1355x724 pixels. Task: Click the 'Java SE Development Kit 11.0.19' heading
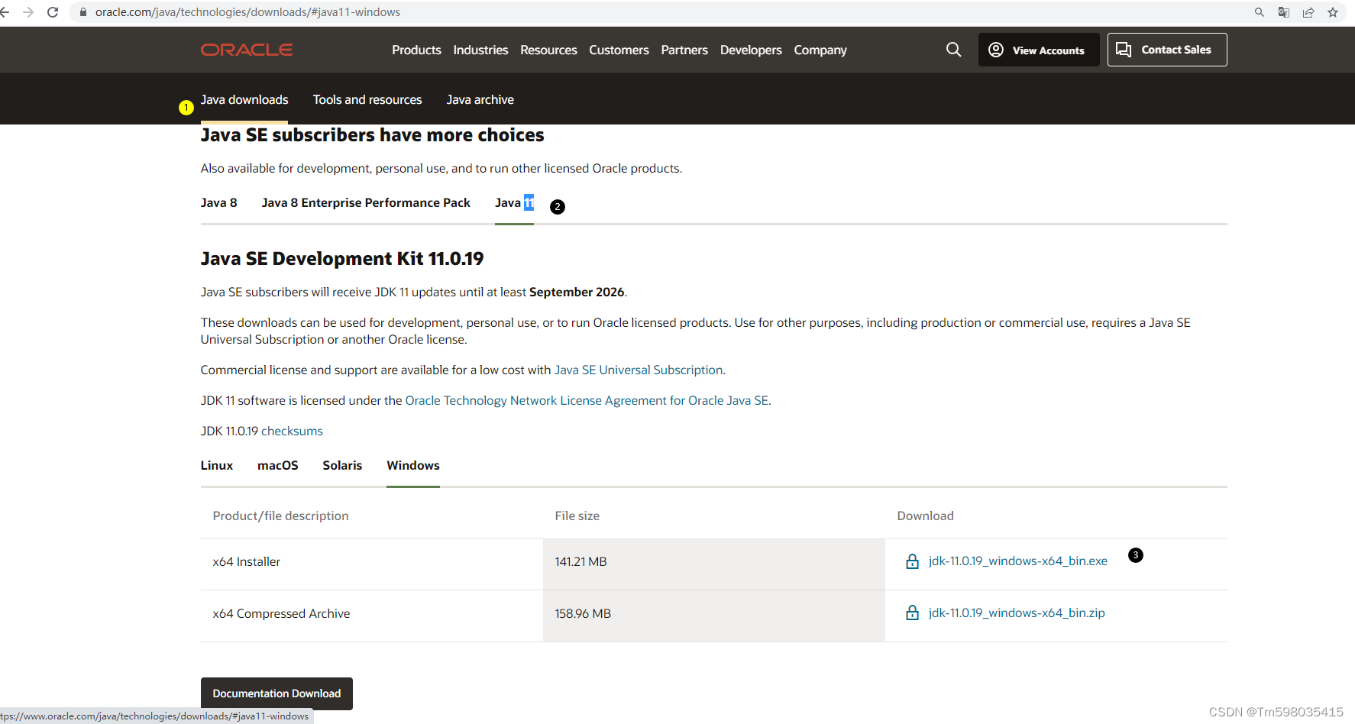point(342,259)
